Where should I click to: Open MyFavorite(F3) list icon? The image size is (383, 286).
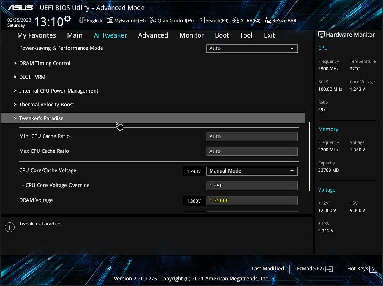point(110,20)
